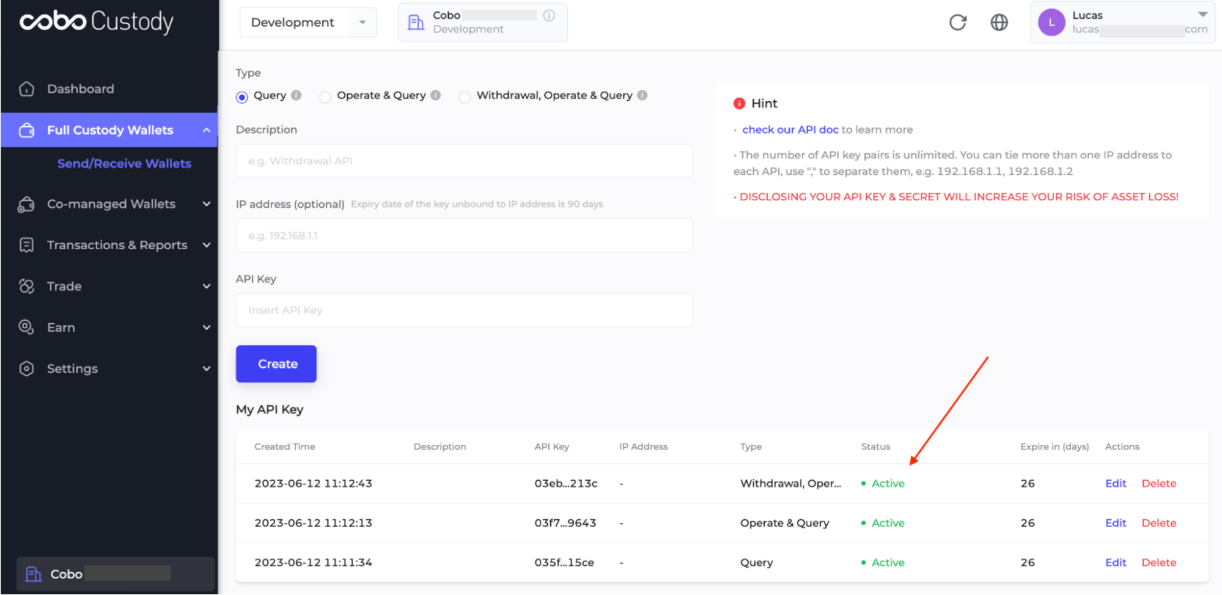
Task: Click the red Hint alert icon
Action: [739, 103]
